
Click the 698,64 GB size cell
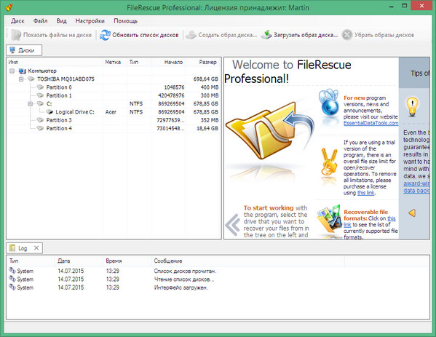[x=205, y=79]
